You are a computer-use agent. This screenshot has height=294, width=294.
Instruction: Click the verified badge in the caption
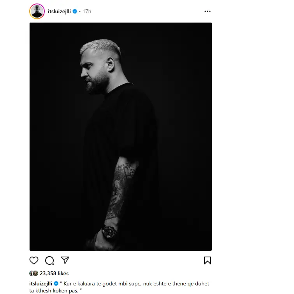pos(56,283)
